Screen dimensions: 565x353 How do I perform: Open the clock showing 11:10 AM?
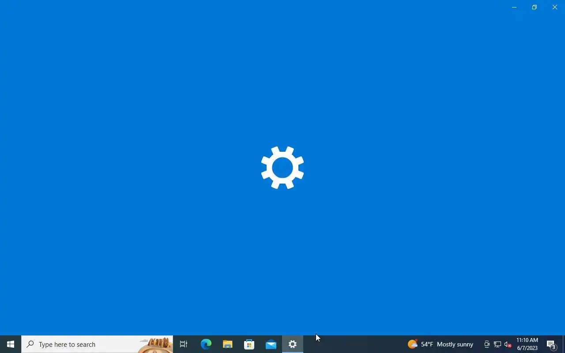click(527, 344)
